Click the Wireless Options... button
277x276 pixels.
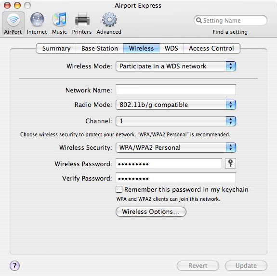click(x=151, y=211)
